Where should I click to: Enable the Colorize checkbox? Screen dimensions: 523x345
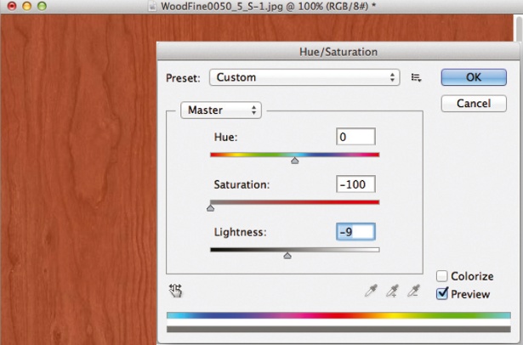(442, 276)
